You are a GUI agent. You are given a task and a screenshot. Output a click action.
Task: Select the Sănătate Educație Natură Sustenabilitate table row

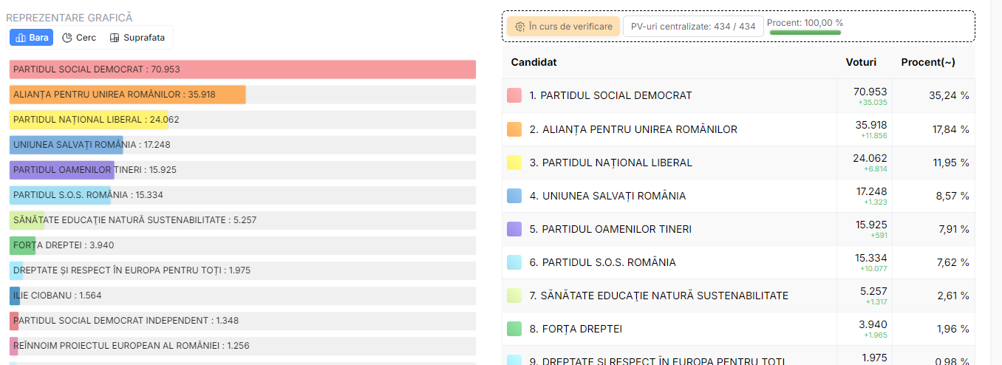664,296
